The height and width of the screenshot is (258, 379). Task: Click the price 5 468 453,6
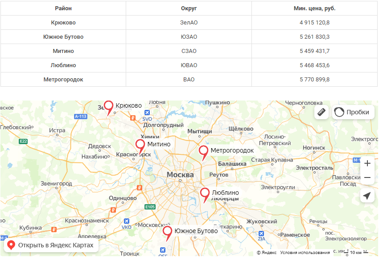pyautogui.click(x=314, y=65)
